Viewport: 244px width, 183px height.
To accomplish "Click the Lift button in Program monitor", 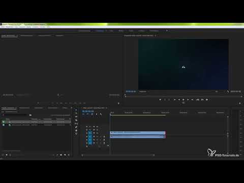I will [198, 100].
